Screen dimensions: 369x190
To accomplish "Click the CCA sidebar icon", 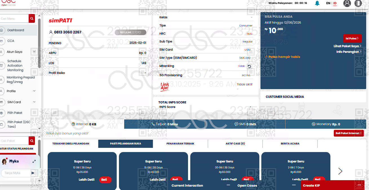I will point(1,41).
